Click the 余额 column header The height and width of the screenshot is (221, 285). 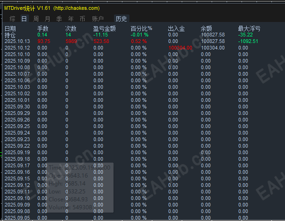[207, 29]
